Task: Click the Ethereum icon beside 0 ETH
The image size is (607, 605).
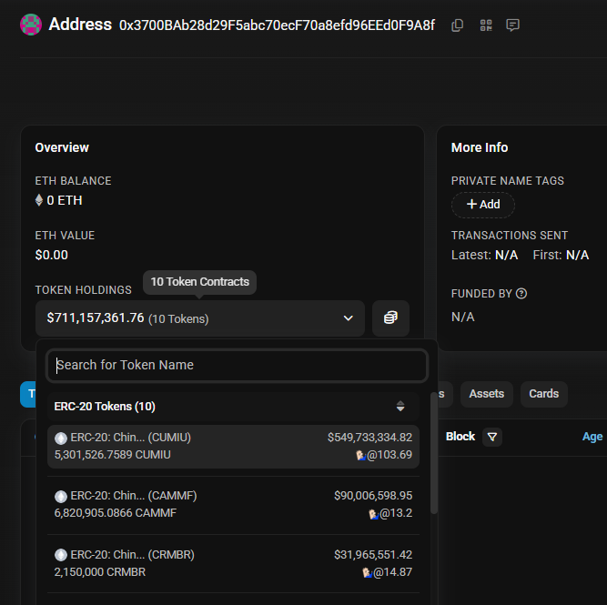Action: click(x=39, y=200)
